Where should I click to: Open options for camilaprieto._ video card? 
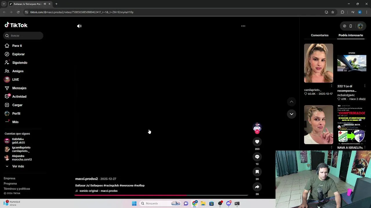(x=332, y=86)
